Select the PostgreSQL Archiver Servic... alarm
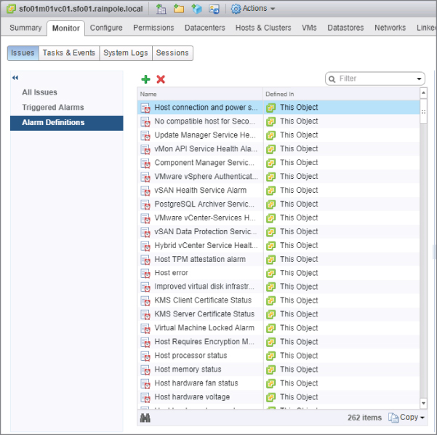Image resolution: width=437 pixels, height=435 pixels. click(x=278, y=204)
